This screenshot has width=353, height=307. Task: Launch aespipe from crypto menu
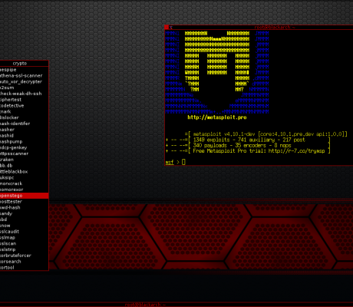click(x=24, y=70)
